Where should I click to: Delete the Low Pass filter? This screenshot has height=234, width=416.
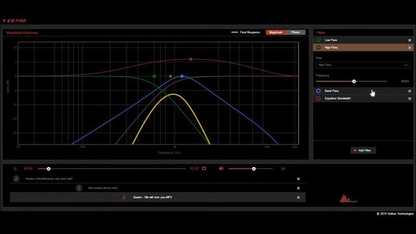tap(409, 40)
